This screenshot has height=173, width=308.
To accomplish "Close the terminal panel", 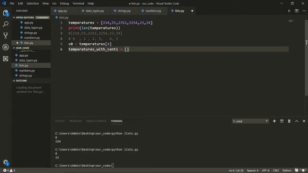I will coord(304,121).
